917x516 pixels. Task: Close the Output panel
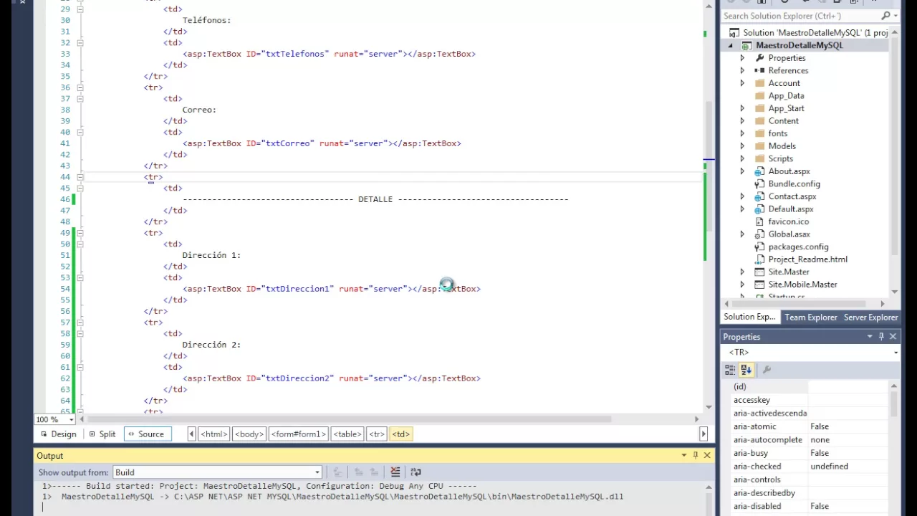point(707,455)
